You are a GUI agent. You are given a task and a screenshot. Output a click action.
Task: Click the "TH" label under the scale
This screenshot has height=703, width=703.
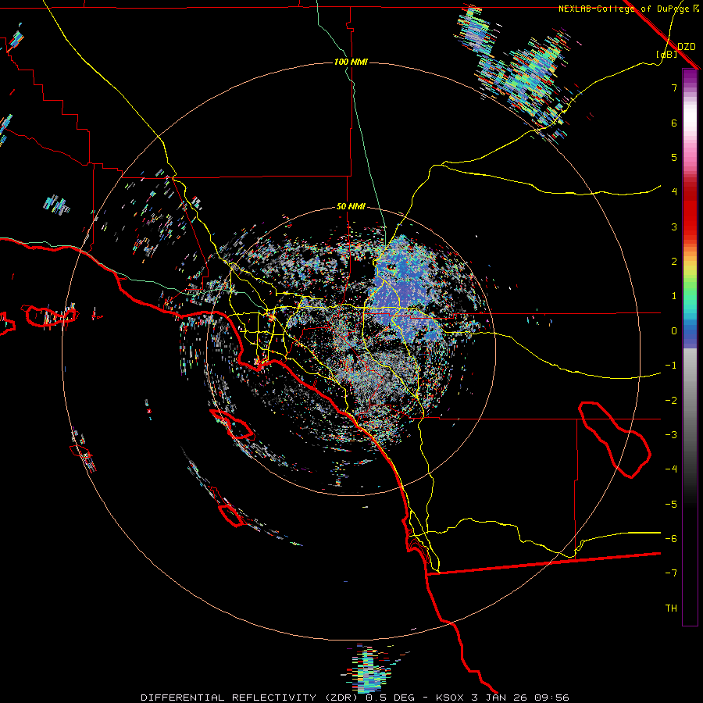click(671, 608)
